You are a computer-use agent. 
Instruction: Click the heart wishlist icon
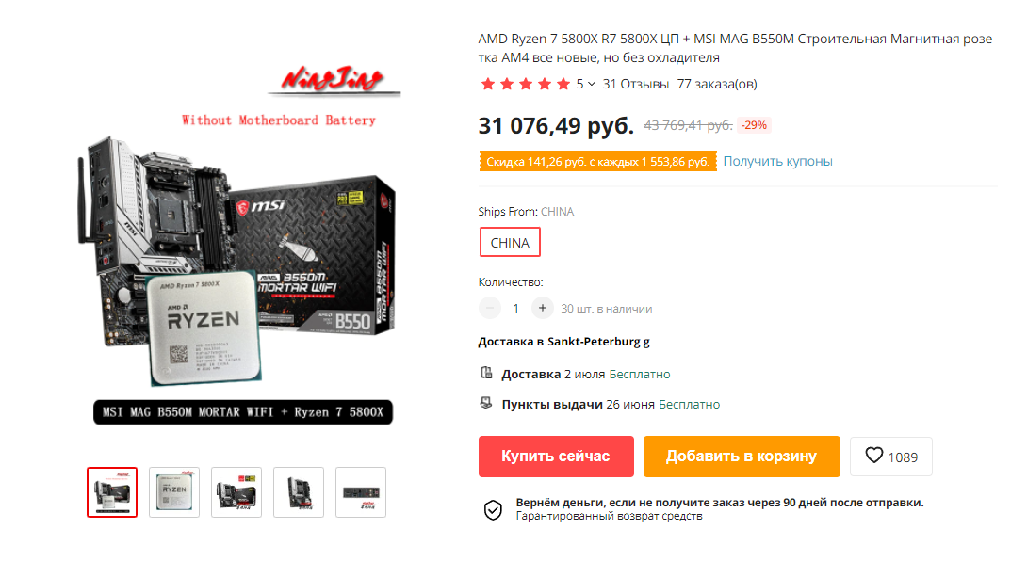pyautogui.click(x=873, y=456)
